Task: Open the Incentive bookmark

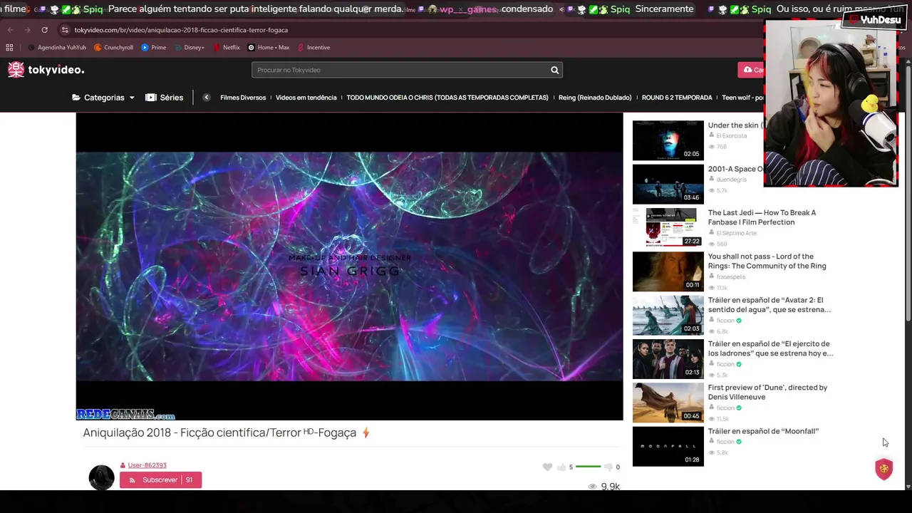Action: (313, 48)
